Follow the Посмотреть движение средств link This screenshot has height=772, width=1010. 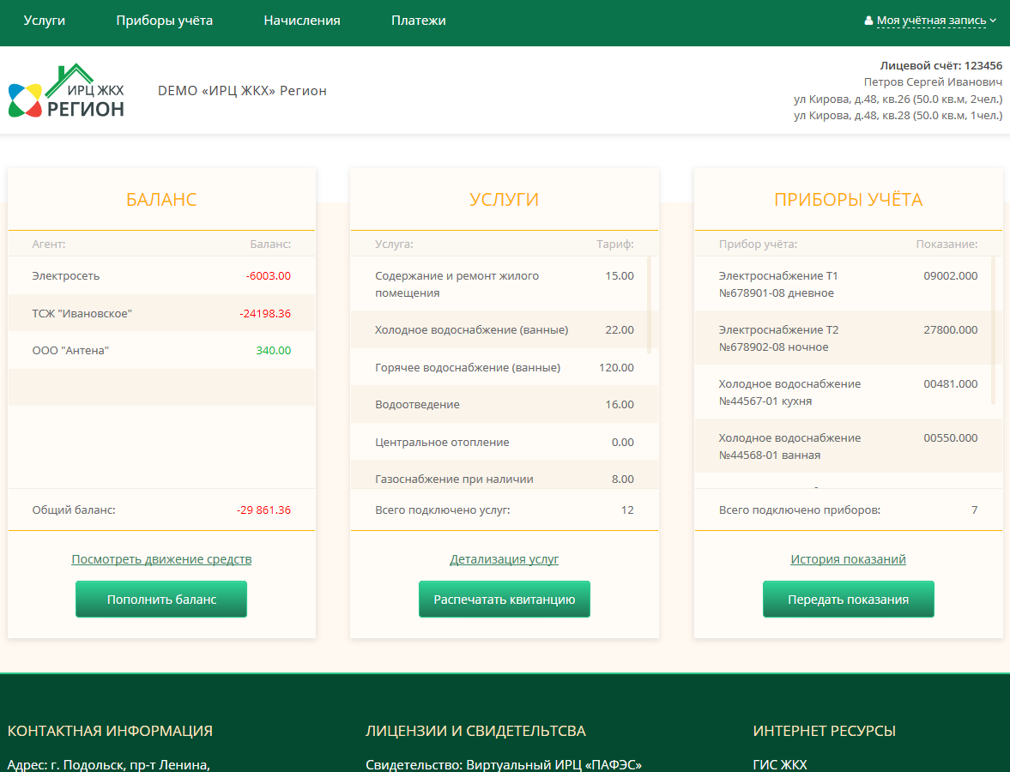(x=161, y=559)
